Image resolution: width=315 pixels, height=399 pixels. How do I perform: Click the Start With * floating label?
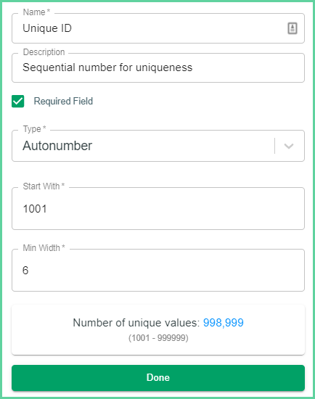[44, 186]
